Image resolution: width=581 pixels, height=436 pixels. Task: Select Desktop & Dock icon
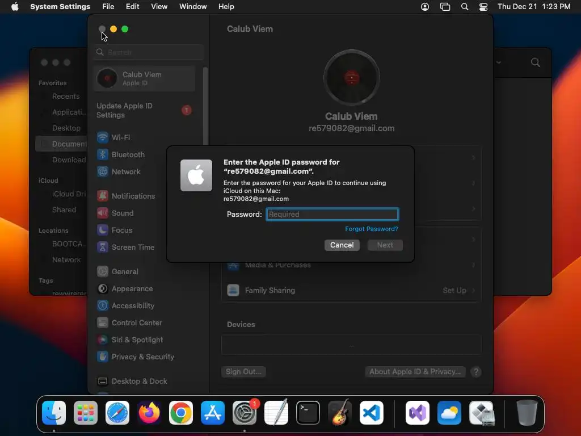103,381
